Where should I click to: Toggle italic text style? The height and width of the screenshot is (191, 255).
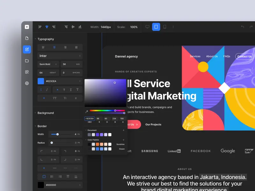pyautogui.click(x=47, y=90)
